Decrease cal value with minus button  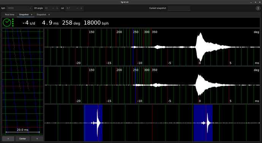click(x=77, y=8)
